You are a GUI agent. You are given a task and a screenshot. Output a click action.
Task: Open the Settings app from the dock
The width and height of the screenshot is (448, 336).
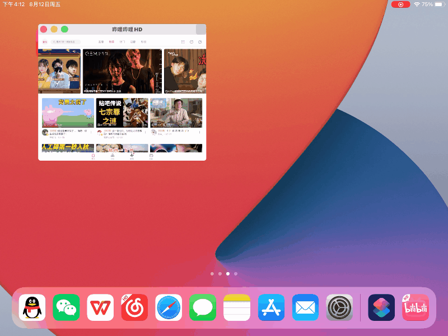coord(339,307)
